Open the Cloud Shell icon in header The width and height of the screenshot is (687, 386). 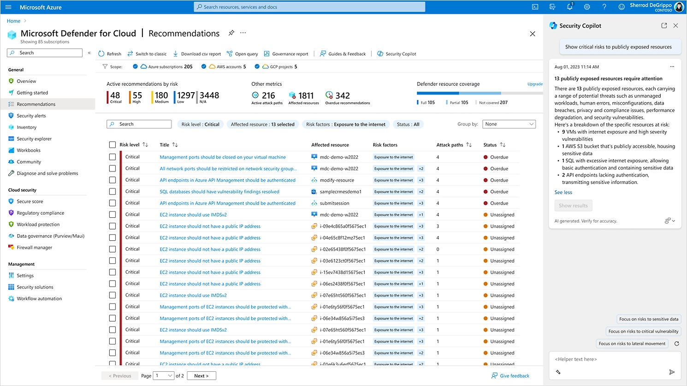(x=535, y=7)
